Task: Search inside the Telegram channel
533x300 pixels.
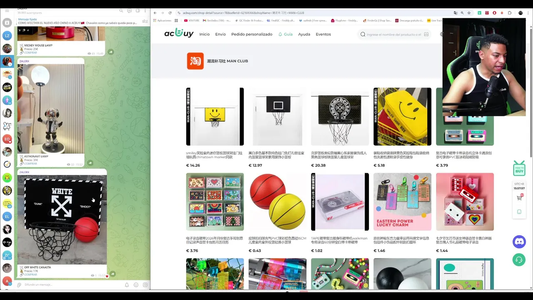Action: click(121, 11)
